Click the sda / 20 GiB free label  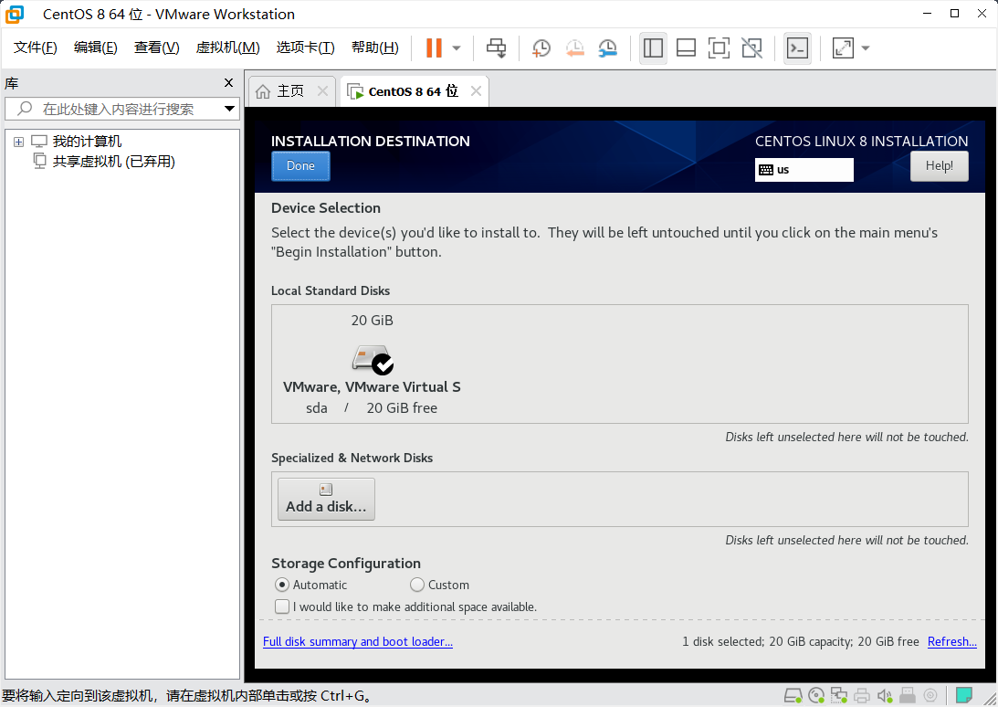[372, 408]
